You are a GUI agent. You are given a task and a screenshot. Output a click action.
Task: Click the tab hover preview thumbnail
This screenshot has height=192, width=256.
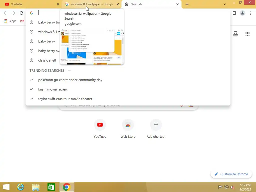92,47
